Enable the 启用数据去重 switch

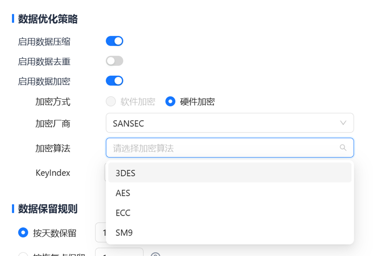click(x=114, y=61)
